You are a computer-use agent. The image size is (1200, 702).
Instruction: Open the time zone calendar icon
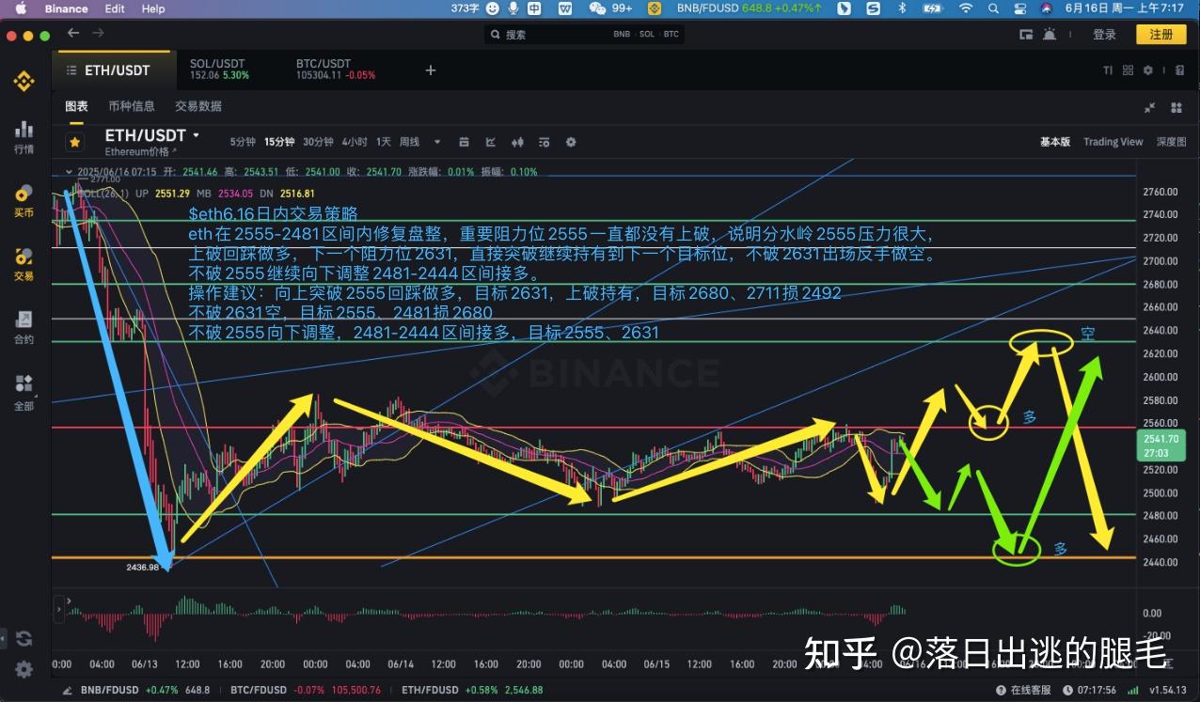coord(464,143)
